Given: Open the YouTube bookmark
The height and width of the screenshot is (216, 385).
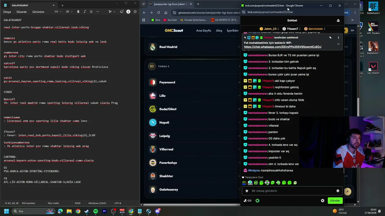Looking at the screenshot, I should pyautogui.click(x=170, y=20).
